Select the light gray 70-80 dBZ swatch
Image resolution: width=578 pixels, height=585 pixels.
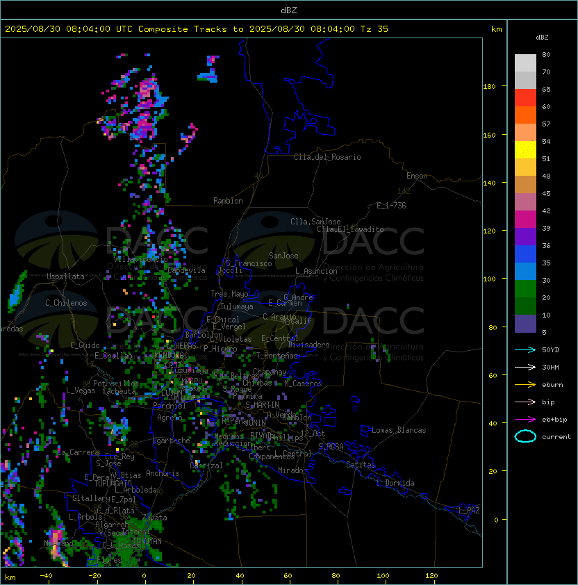click(x=525, y=63)
